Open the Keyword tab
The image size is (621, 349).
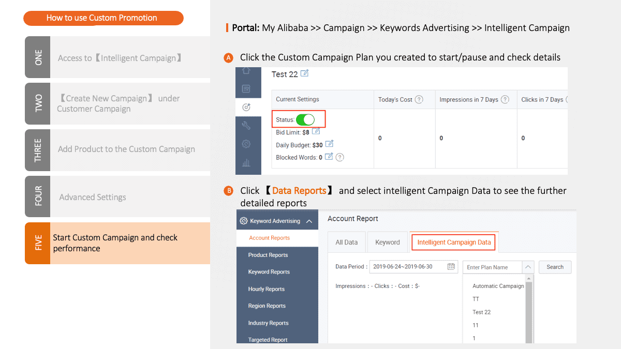(387, 242)
